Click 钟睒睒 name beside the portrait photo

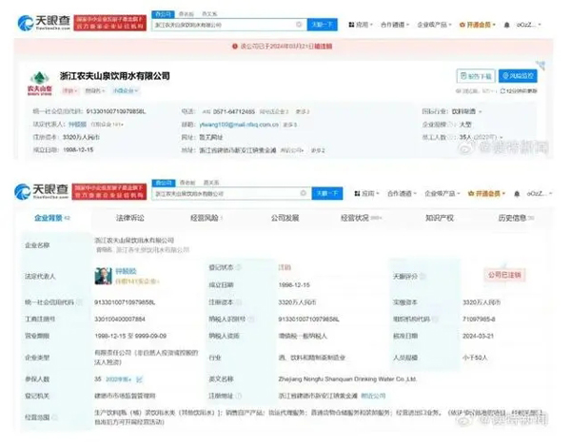126,271
